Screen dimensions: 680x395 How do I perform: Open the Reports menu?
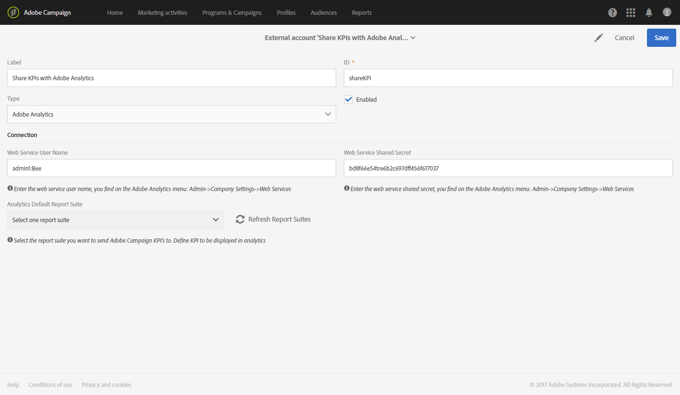pos(362,12)
